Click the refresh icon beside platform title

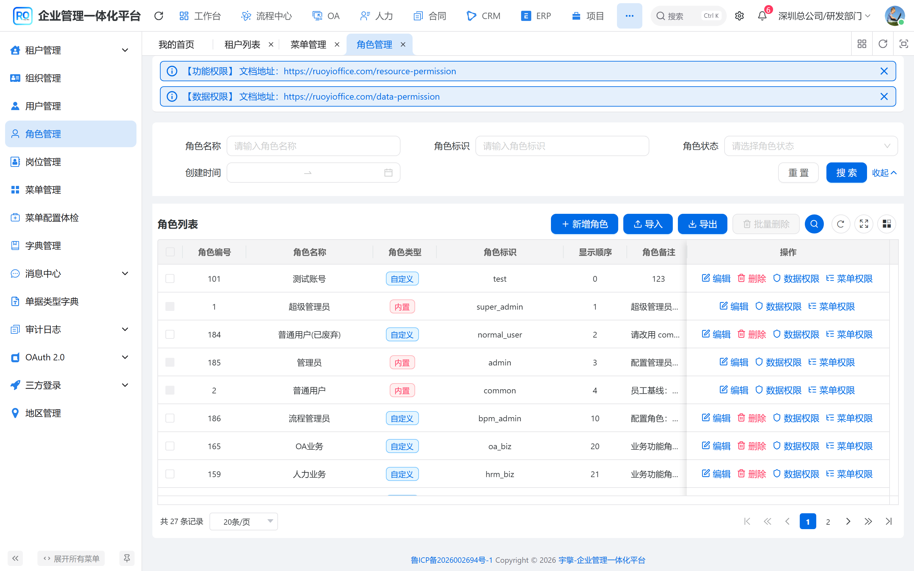click(159, 16)
